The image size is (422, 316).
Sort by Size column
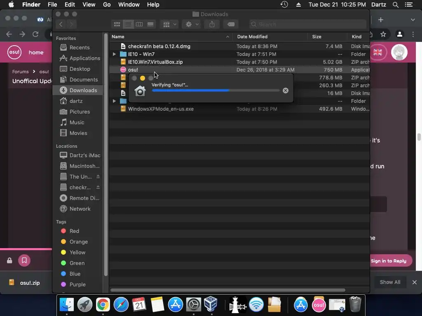[327, 37]
